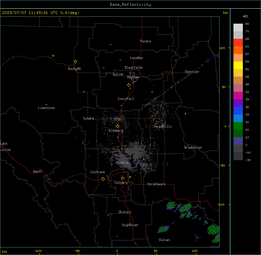Select the yellow diamond marker below RedDeer
Image resolution: width=261 pixels, height=255 pixels.
click(x=129, y=85)
